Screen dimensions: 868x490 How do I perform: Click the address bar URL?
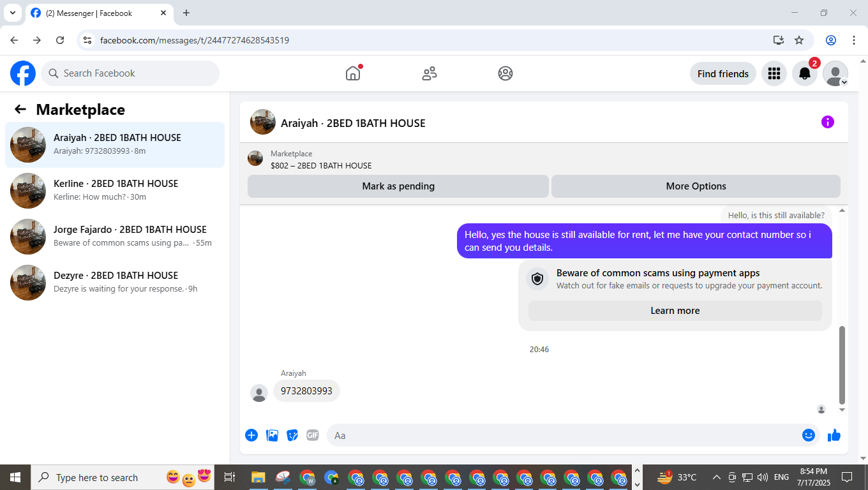[195, 40]
